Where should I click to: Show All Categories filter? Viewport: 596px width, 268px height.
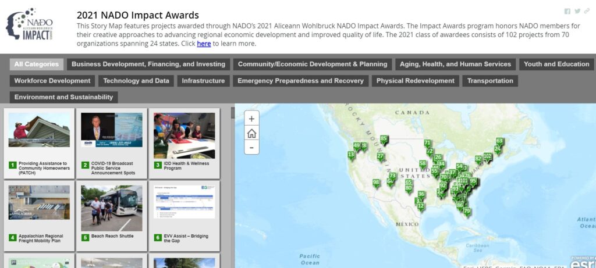(x=37, y=64)
